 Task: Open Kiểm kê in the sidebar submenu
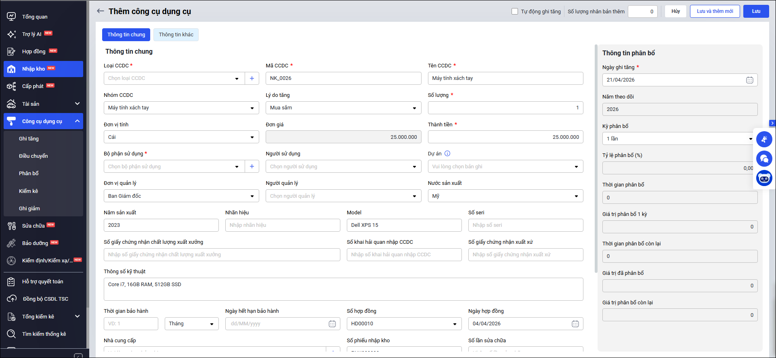tap(28, 191)
